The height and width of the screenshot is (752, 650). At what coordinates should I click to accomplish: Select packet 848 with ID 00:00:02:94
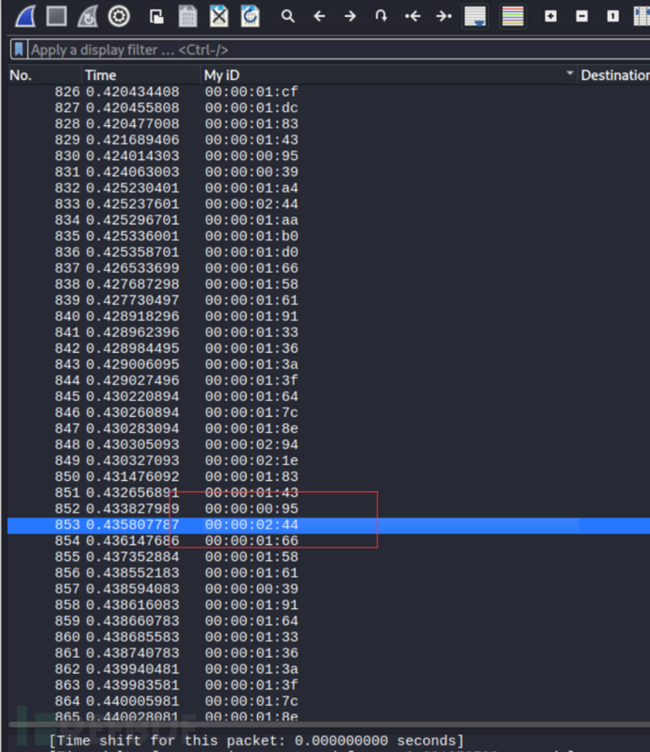pyautogui.click(x=329, y=444)
